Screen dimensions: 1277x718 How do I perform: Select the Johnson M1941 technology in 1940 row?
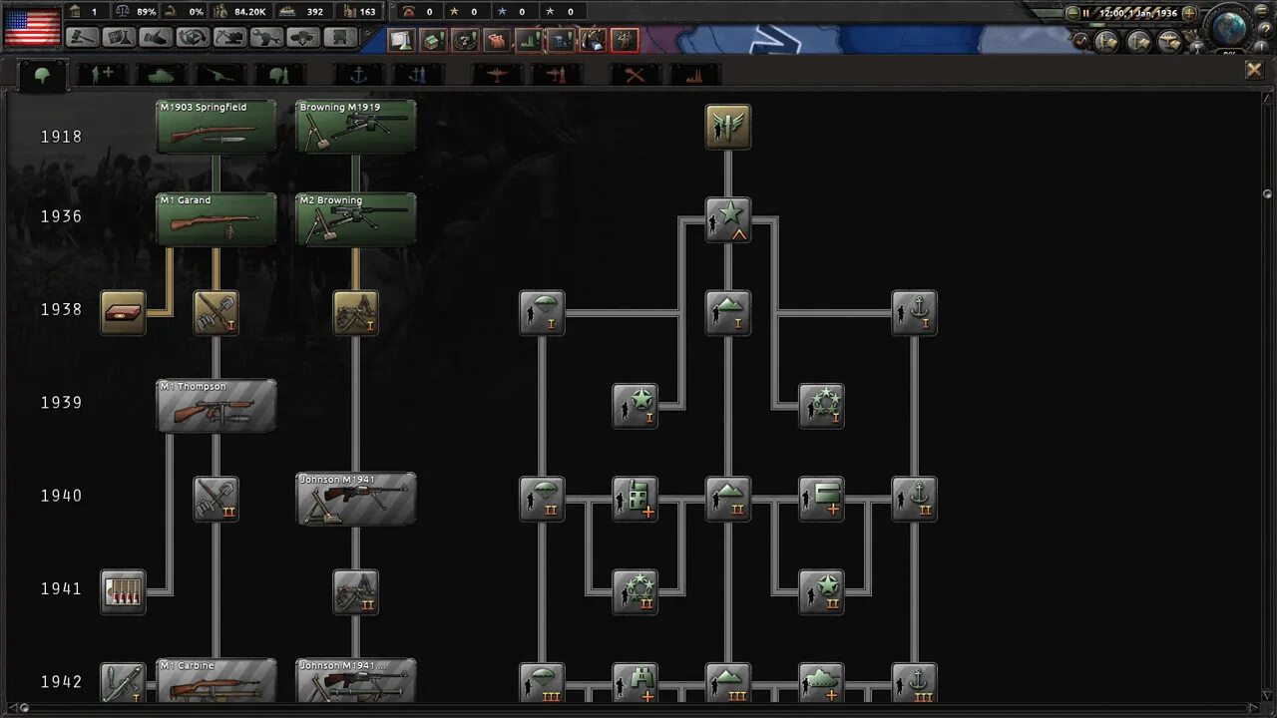pos(356,499)
